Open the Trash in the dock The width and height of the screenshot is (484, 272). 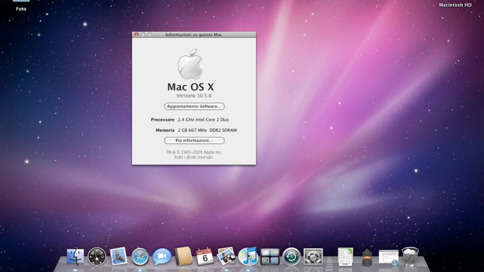(410, 256)
